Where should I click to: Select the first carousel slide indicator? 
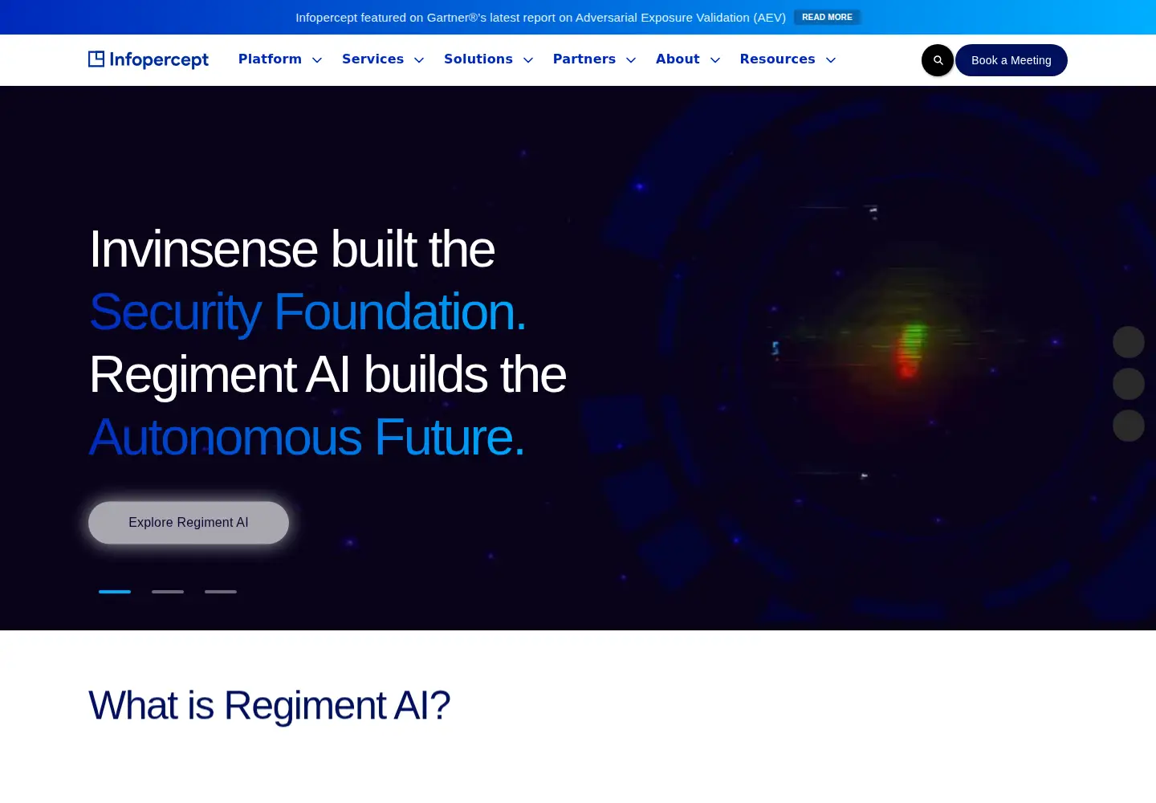[x=115, y=592]
